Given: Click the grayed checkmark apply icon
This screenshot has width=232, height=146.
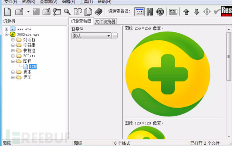Looking at the screenshot, I should click(x=217, y=12).
